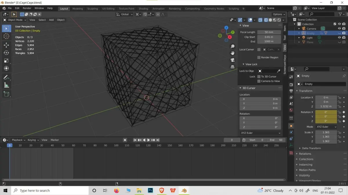Screen dimensions: 348x195
Task: Click the Scale X value field
Action: coord(326,132)
